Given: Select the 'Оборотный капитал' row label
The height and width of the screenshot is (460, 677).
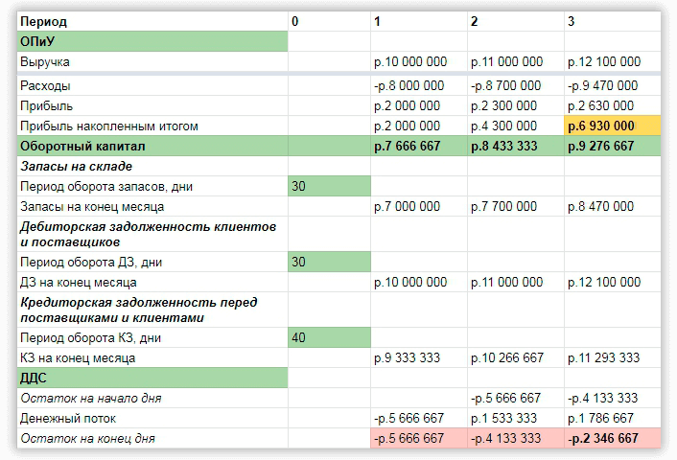Looking at the screenshot, I should tap(152, 147).
